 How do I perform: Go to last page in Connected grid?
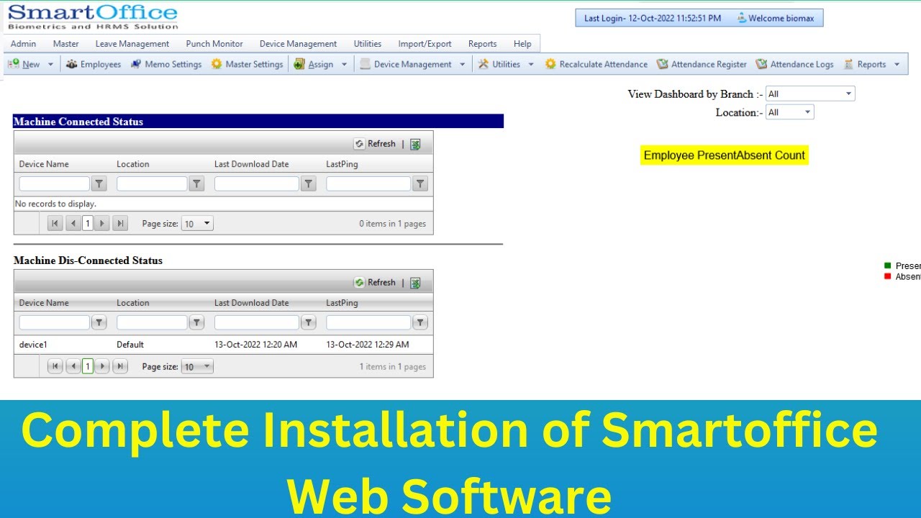[x=120, y=224]
